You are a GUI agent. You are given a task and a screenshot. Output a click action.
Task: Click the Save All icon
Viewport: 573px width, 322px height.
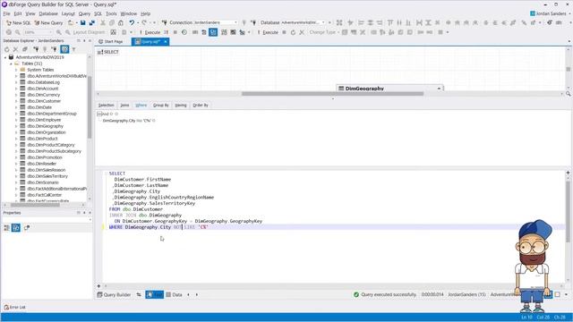coord(92,22)
